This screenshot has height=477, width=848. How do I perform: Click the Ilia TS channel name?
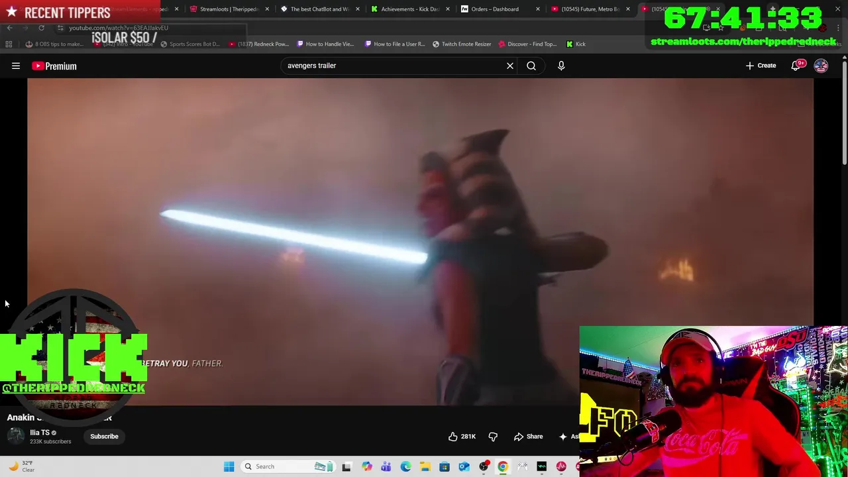[40, 433]
